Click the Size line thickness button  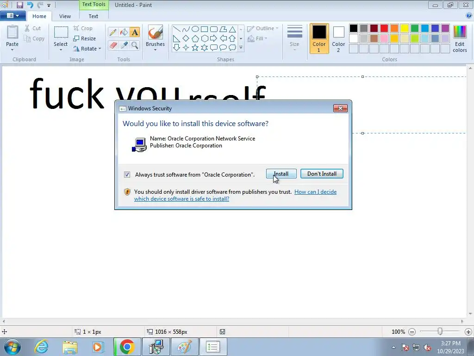pyautogui.click(x=294, y=38)
